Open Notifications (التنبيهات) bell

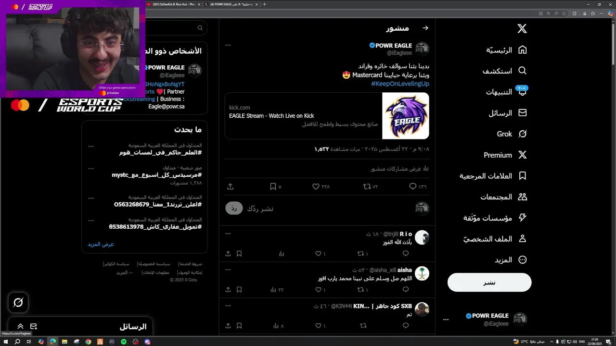pyautogui.click(x=506, y=92)
